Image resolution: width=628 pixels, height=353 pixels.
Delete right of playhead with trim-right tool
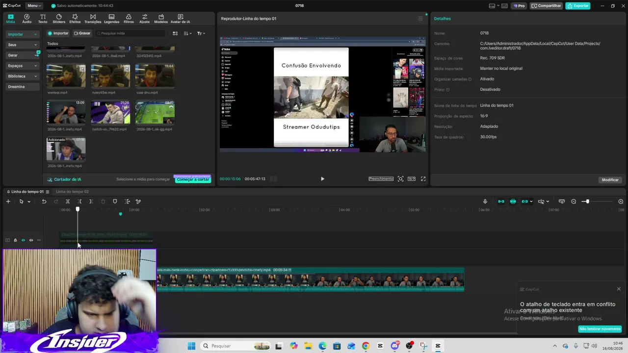point(91,202)
